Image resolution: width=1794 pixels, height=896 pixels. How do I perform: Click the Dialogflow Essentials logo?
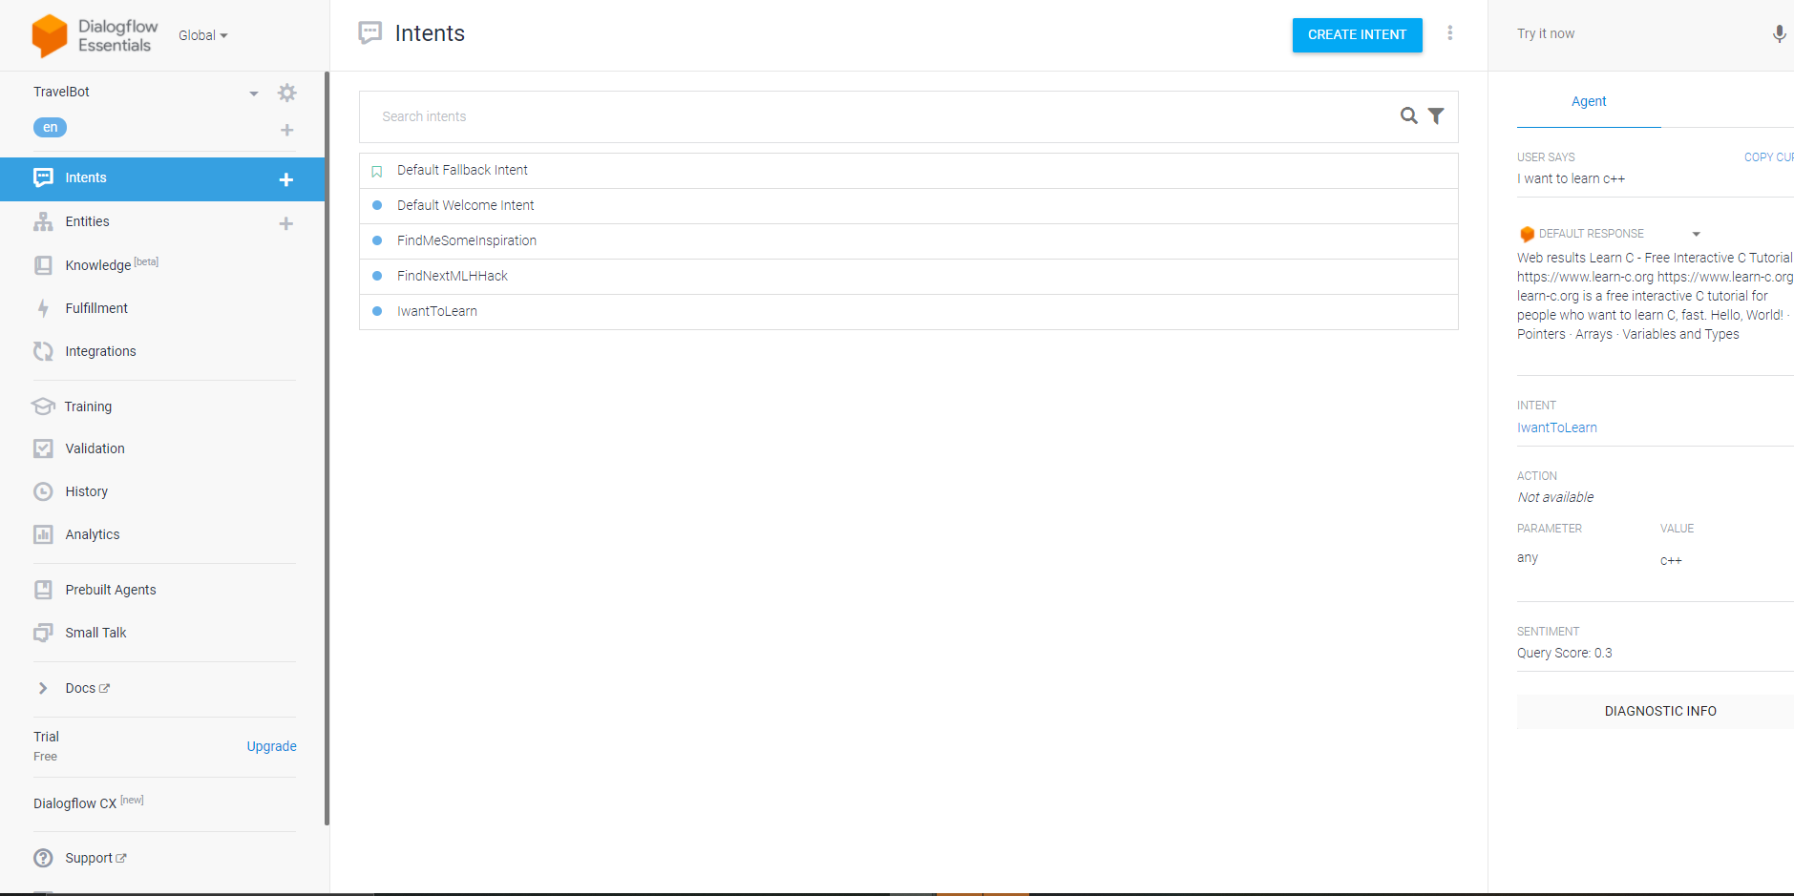[94, 35]
